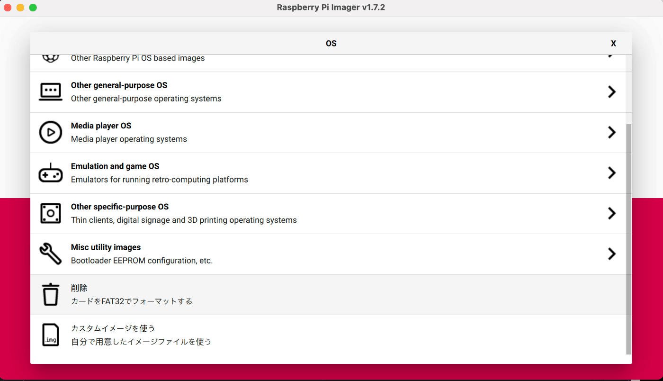Click the .img file icon for カスタムイメージを使う
This screenshot has width=663, height=381.
50,335
